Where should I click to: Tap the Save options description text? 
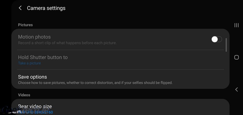tap(95, 83)
